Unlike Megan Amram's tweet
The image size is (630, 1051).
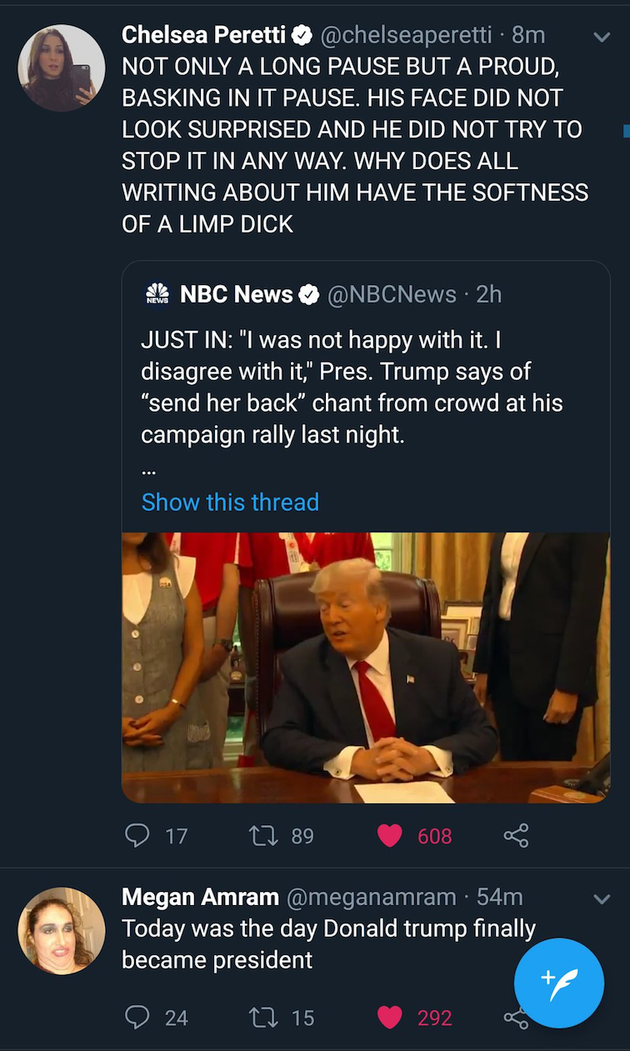(389, 1017)
